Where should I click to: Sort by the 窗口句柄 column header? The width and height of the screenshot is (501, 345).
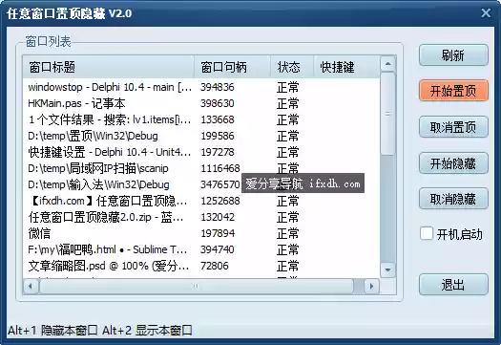tap(232, 67)
